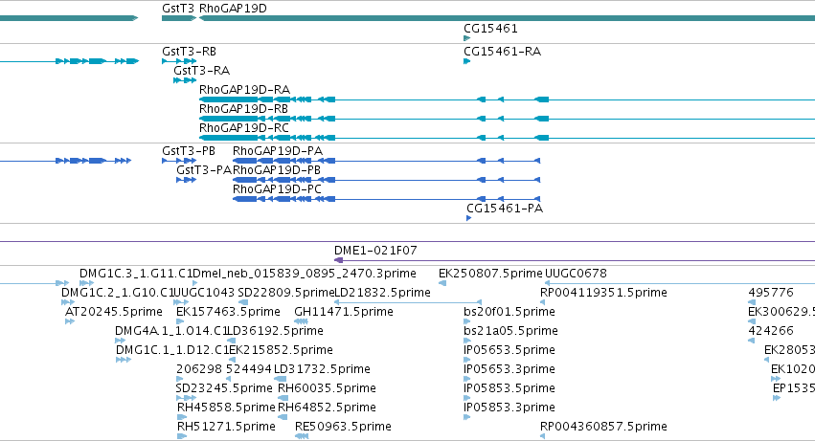This screenshot has width=815, height=441.
Task: Choose protein RhoGAP19D-PC
Action: (277, 189)
